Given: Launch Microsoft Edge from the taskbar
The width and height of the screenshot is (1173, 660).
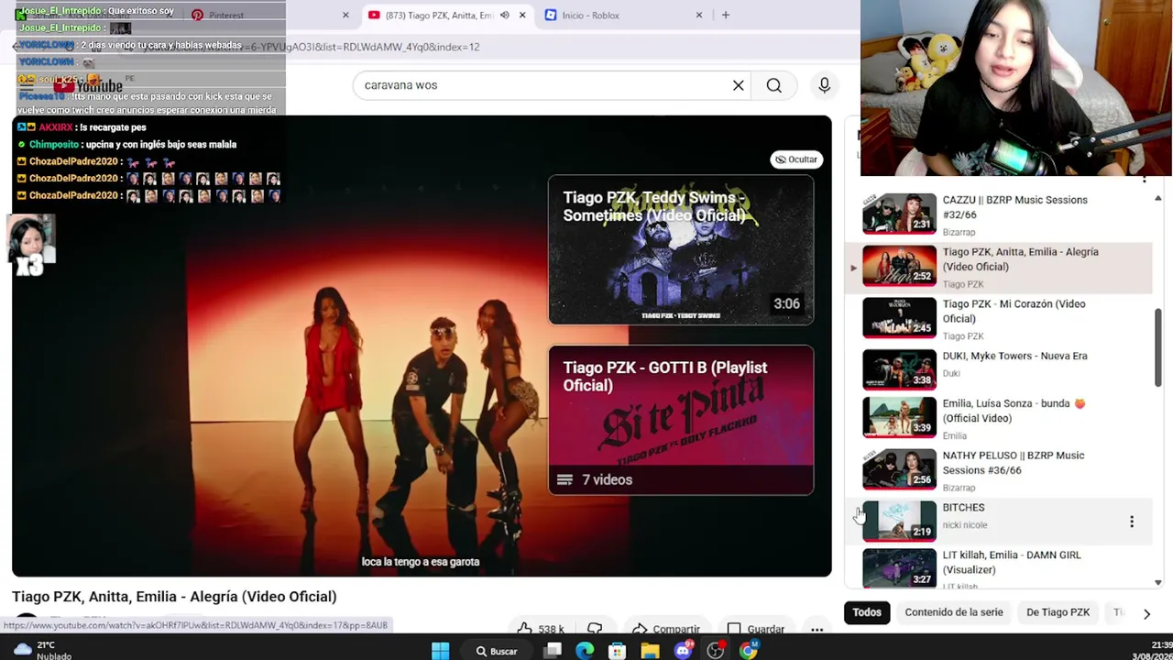Looking at the screenshot, I should pyautogui.click(x=585, y=651).
